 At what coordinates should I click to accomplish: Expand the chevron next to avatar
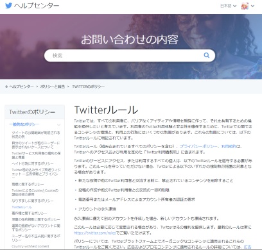(252, 6)
